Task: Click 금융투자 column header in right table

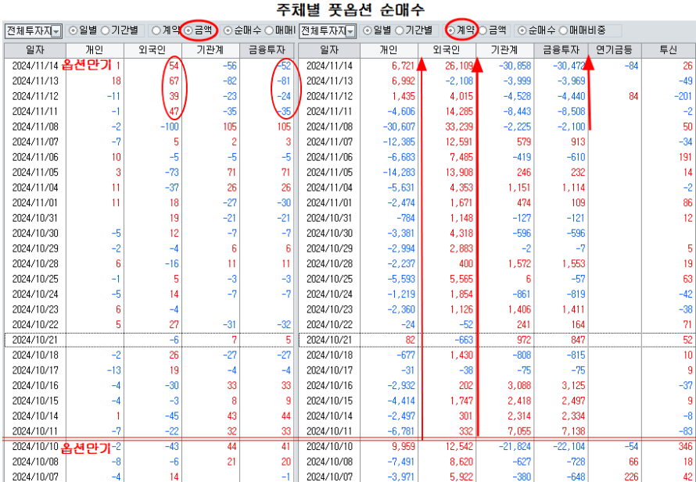Action: [x=561, y=51]
